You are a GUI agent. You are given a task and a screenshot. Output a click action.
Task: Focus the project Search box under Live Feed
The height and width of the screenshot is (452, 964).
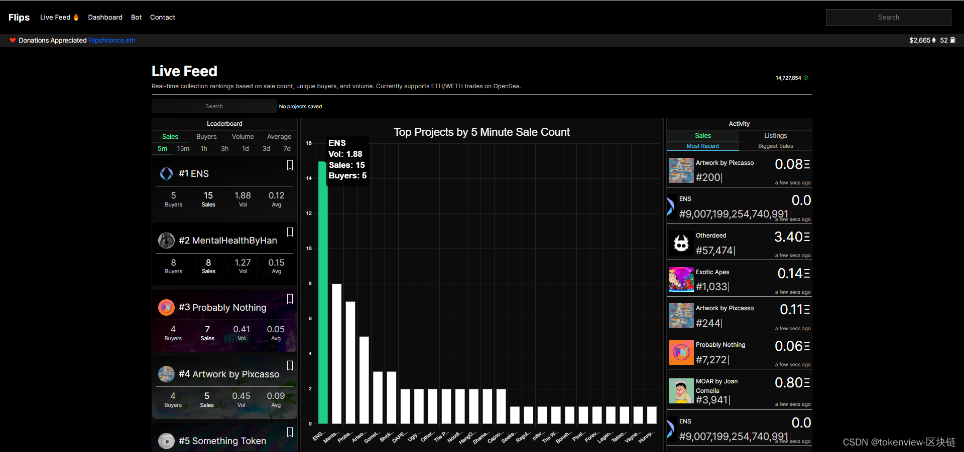pyautogui.click(x=214, y=106)
